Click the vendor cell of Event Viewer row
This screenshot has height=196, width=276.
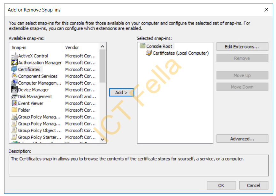coord(80,103)
